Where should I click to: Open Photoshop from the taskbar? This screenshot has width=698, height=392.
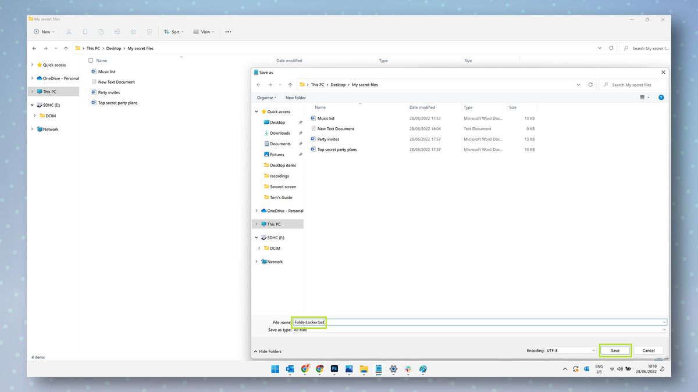[334, 369]
